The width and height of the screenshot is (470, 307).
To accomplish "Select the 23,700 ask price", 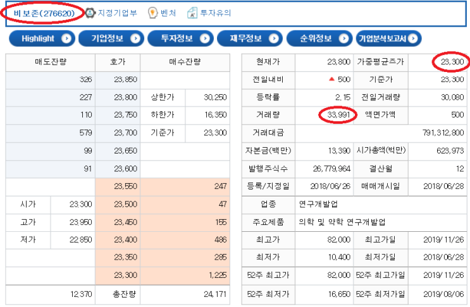I will tap(125, 133).
